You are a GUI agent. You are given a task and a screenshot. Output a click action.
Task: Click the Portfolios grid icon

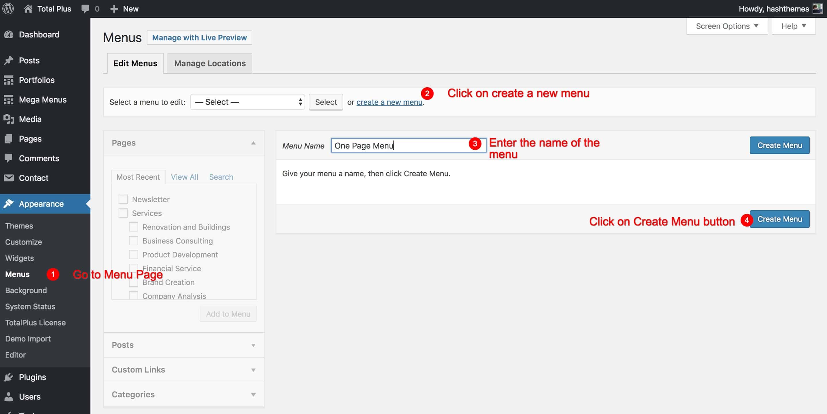pos(9,80)
